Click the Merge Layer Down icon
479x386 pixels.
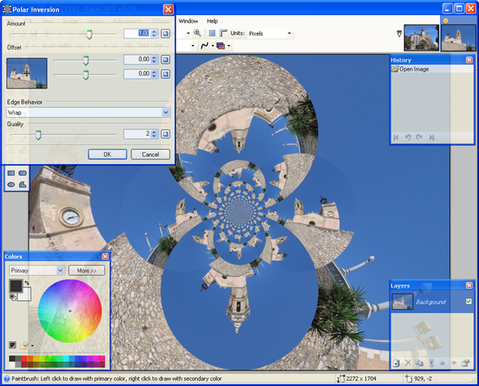click(x=431, y=363)
